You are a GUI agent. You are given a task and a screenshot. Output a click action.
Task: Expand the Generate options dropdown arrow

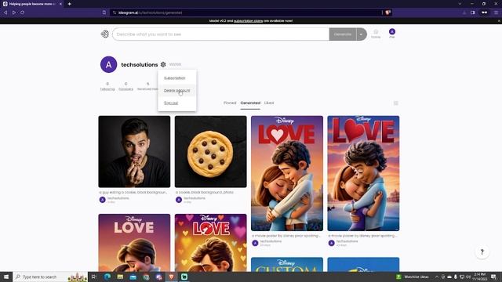361,34
